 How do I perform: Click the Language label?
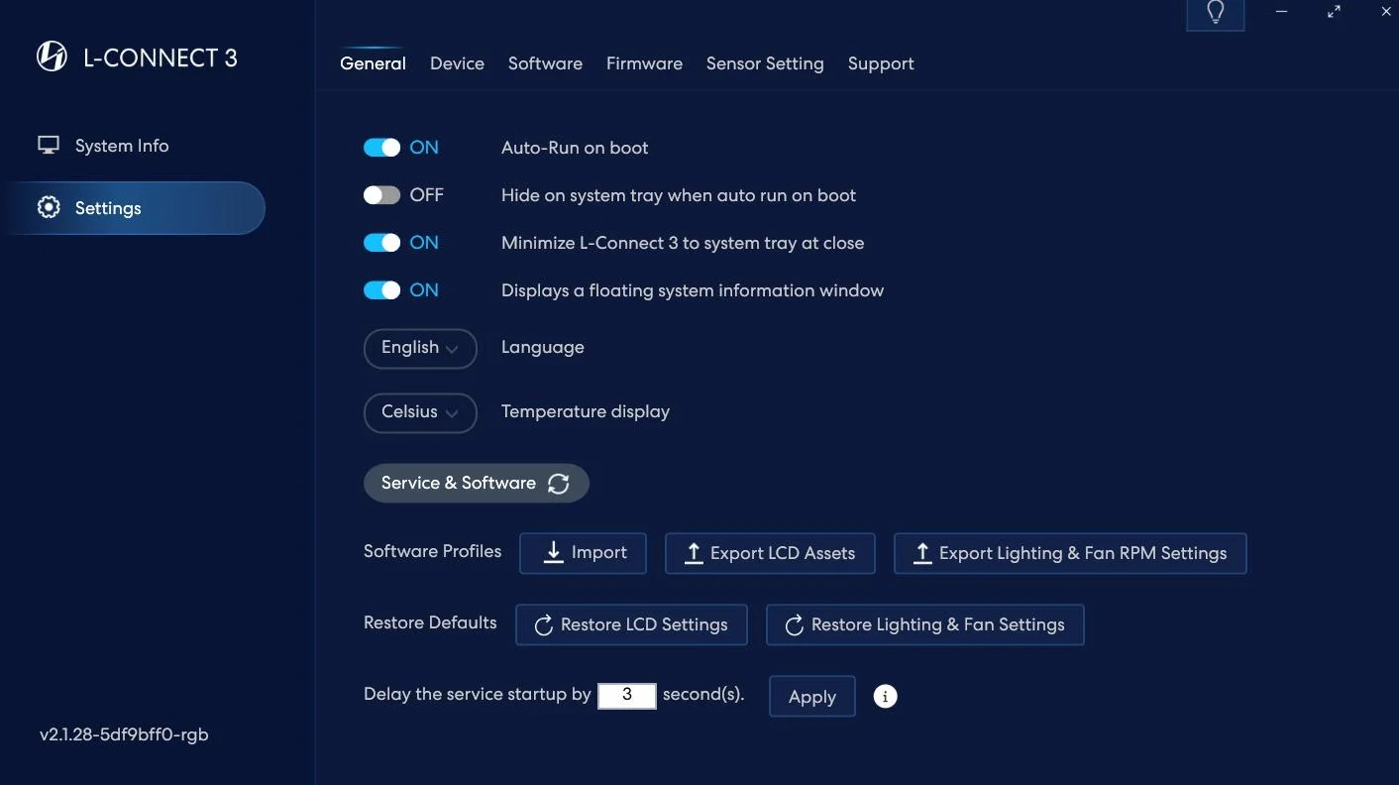543,347
